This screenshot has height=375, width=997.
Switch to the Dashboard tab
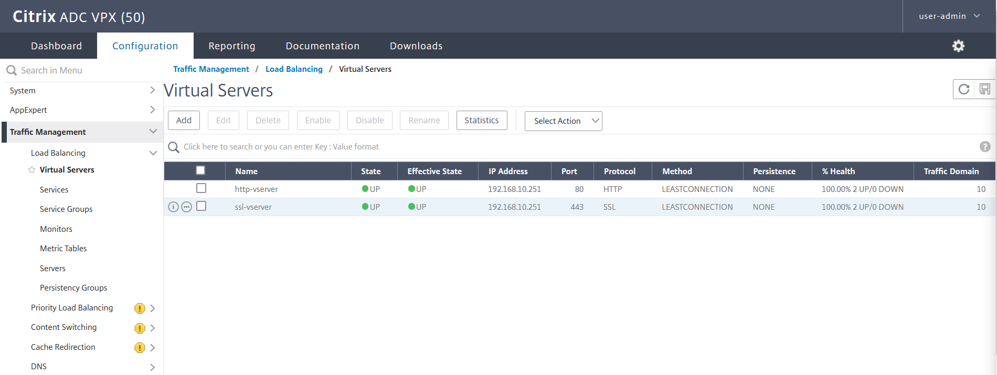56,46
